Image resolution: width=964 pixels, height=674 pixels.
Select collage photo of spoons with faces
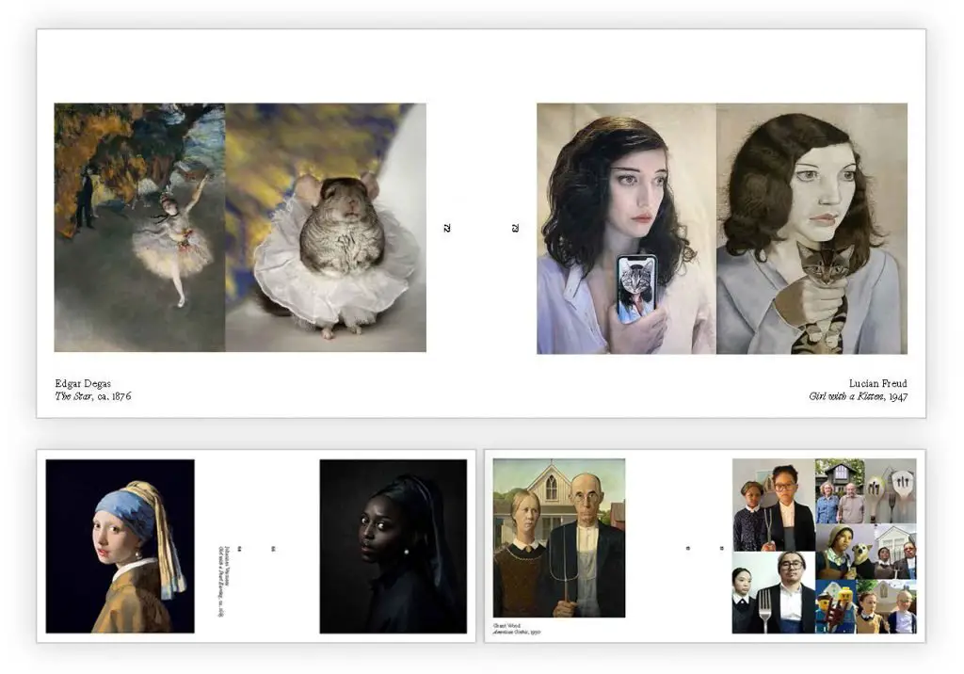tap(891, 490)
